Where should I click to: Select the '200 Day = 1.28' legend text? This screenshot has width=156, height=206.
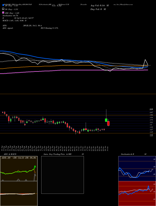[x=12, y=13]
